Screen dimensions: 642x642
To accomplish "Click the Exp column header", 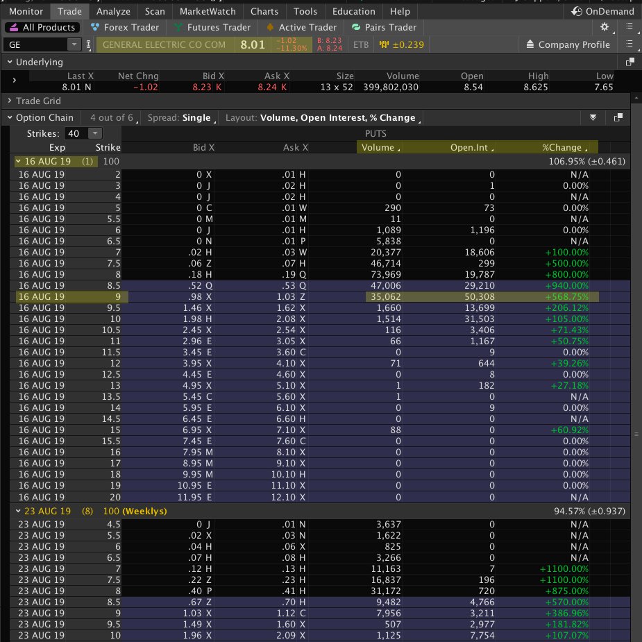I will tap(57, 147).
